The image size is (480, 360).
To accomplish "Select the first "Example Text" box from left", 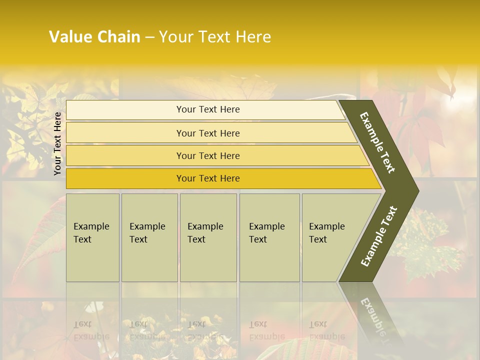I will (92, 237).
